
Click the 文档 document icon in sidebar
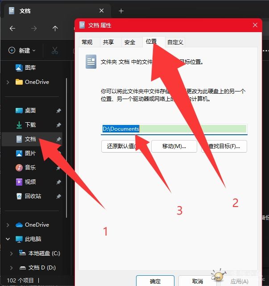click(19, 139)
